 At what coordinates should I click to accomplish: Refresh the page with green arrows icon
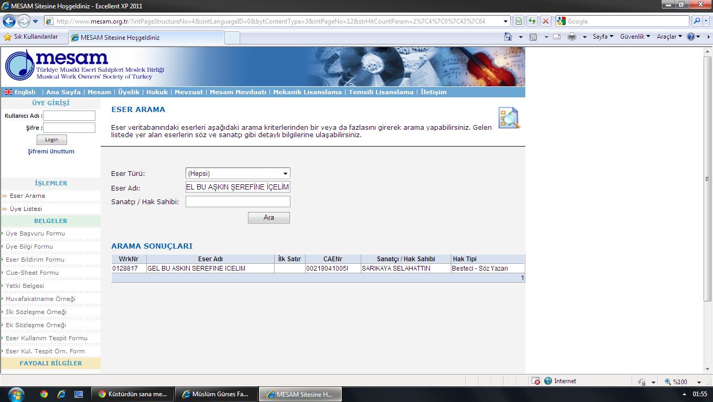point(532,21)
